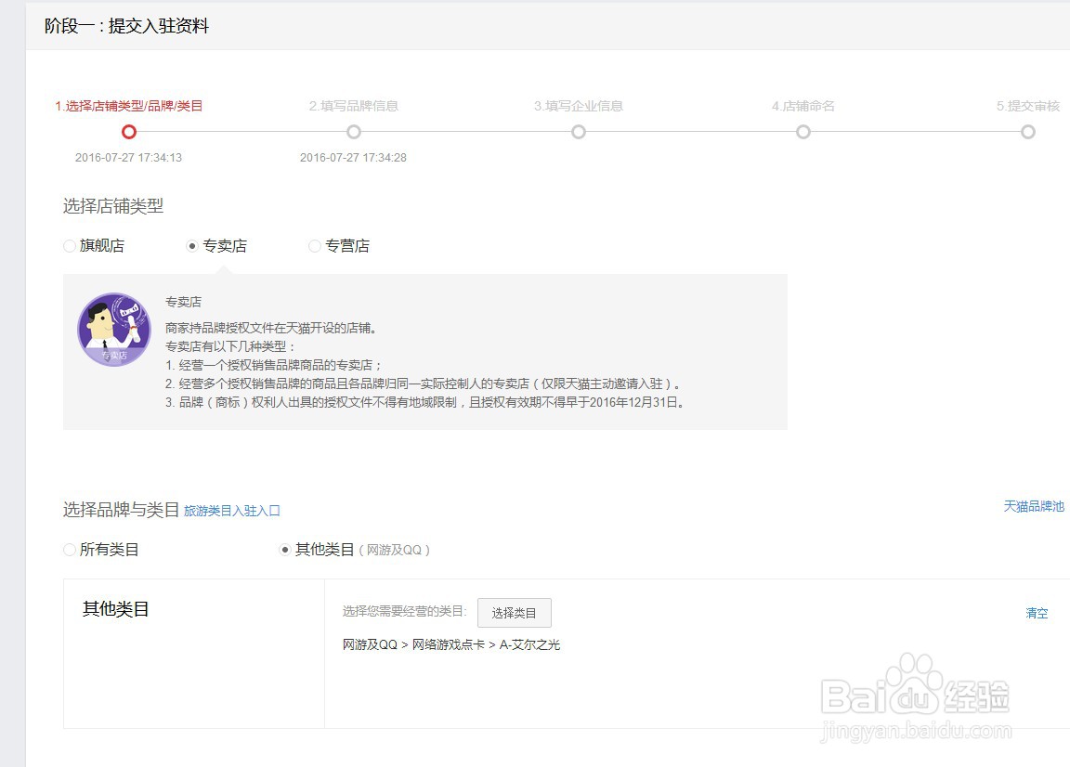Click the 选择店铺类型 heading
This screenshot has width=1070, height=767.
click(x=113, y=206)
